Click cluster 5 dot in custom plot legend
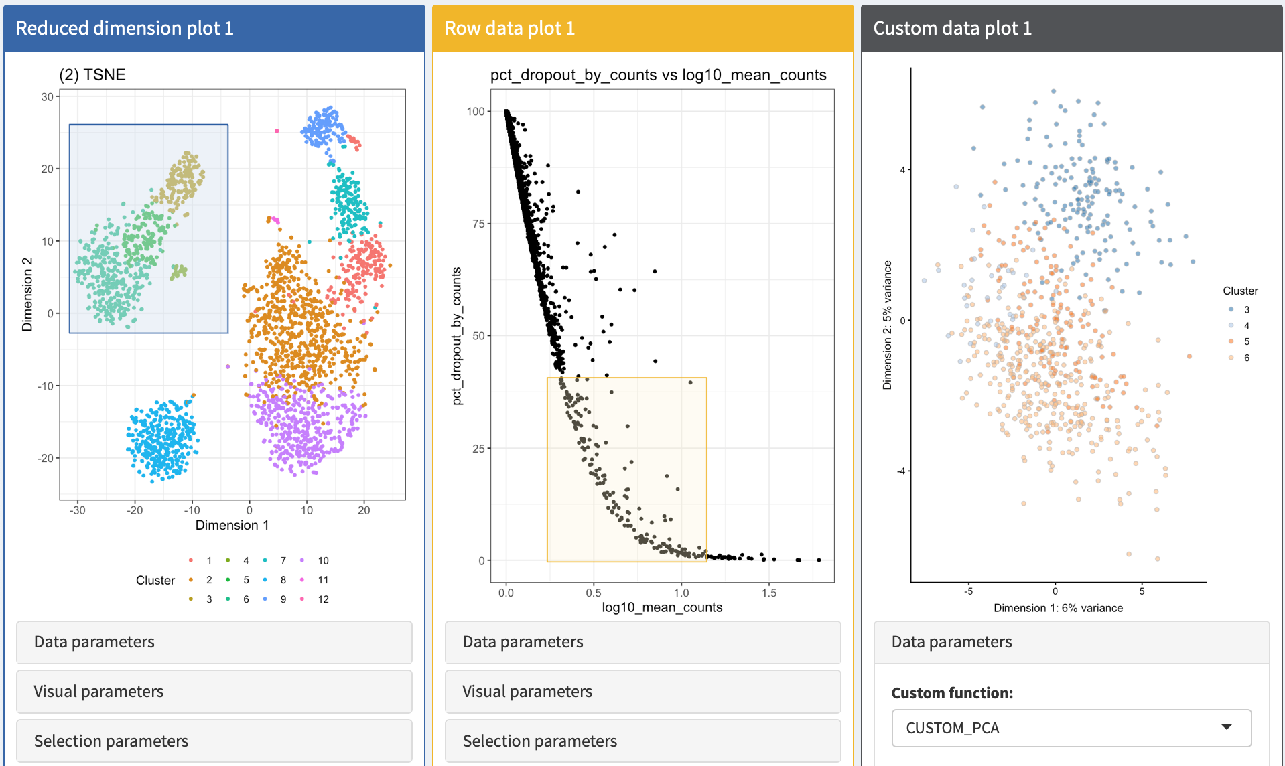The image size is (1285, 766). [x=1231, y=341]
